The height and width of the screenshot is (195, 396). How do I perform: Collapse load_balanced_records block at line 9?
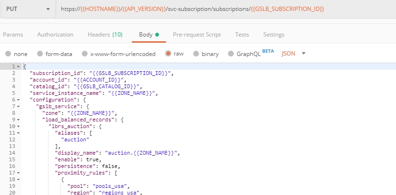18,120
